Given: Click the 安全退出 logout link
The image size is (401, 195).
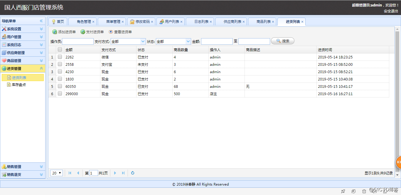Looking at the screenshot, I should 391,11.
